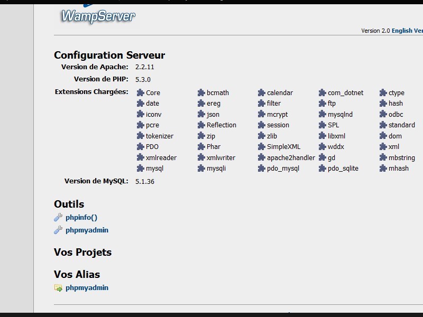The height and width of the screenshot is (317, 423).
Task: Click the puzzle icon beside session
Action: (x=262, y=125)
